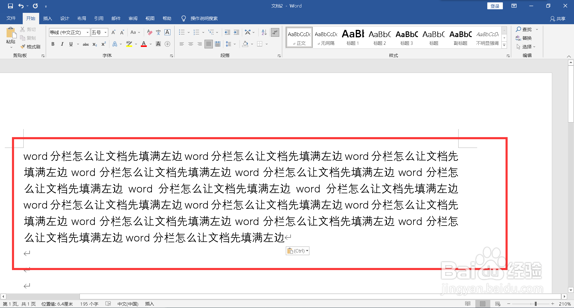Open the bullets list dropdown arrow
The image size is (574, 308).
coord(189,32)
